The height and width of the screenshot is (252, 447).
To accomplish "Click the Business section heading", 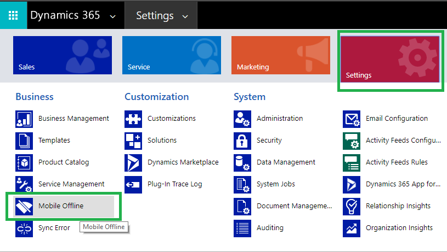I will (x=35, y=97).
